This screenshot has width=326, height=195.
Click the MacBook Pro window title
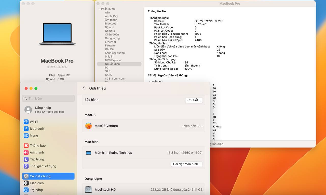point(230,4)
